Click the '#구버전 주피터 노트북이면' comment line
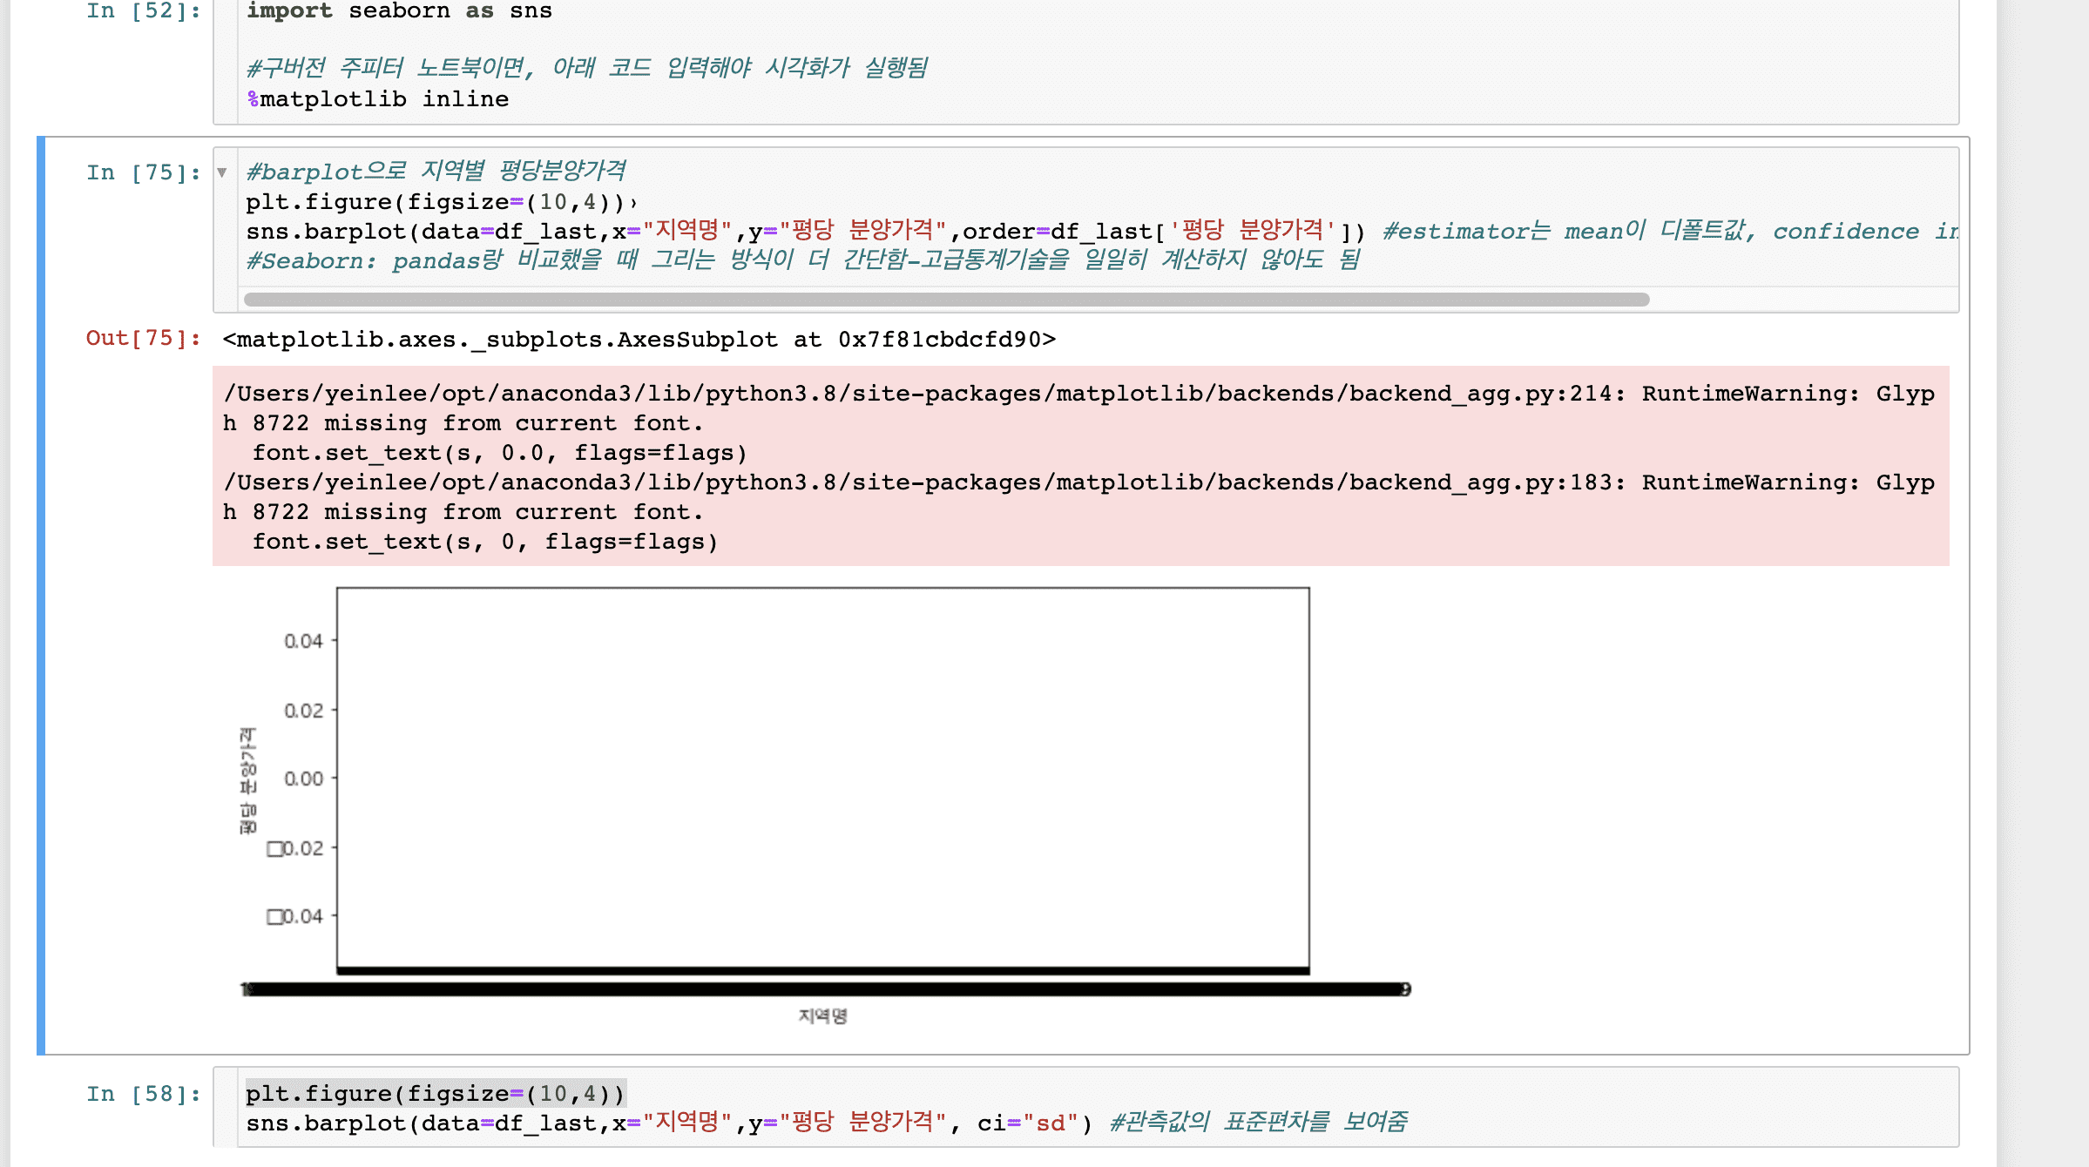This screenshot has height=1167, width=2089. (x=586, y=68)
